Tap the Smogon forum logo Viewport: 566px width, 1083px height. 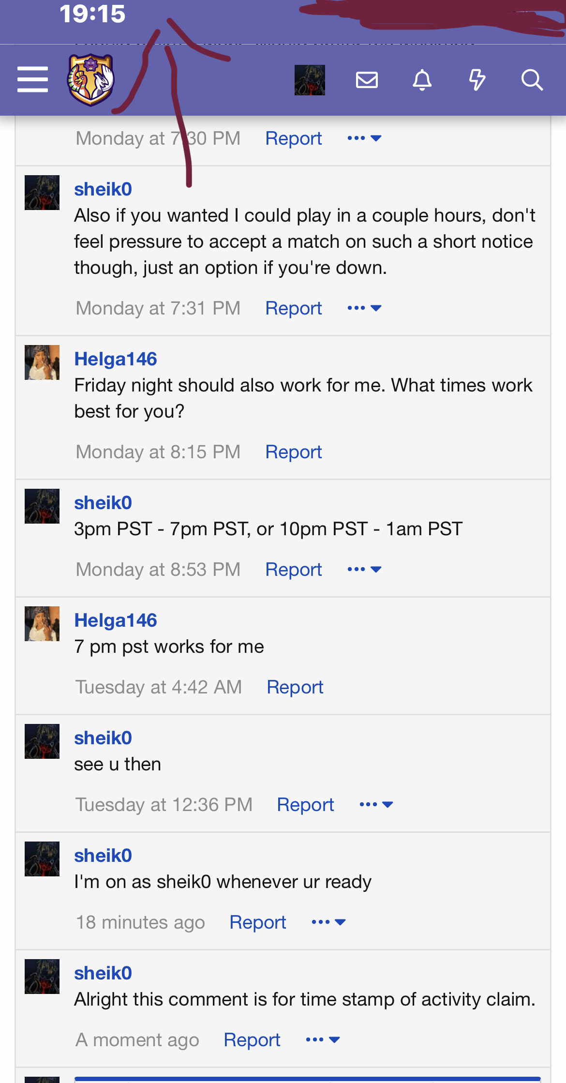click(x=90, y=79)
